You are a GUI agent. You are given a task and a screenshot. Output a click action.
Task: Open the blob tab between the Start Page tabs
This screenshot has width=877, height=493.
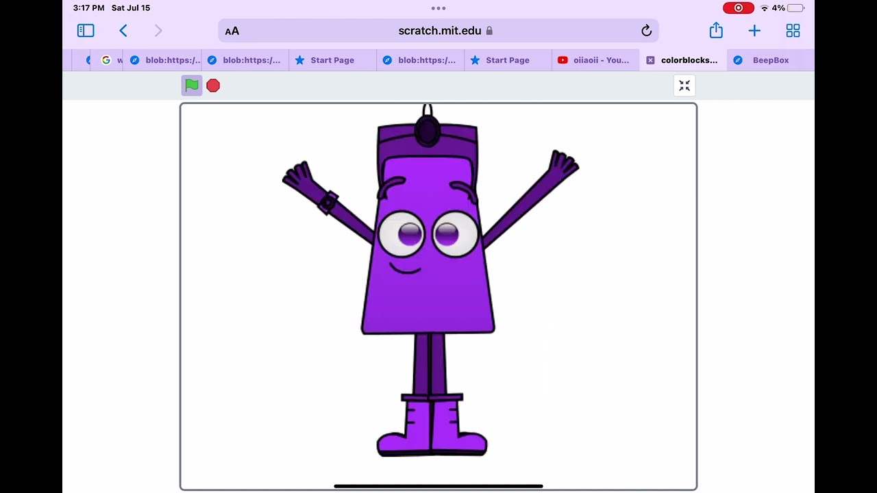pos(420,60)
